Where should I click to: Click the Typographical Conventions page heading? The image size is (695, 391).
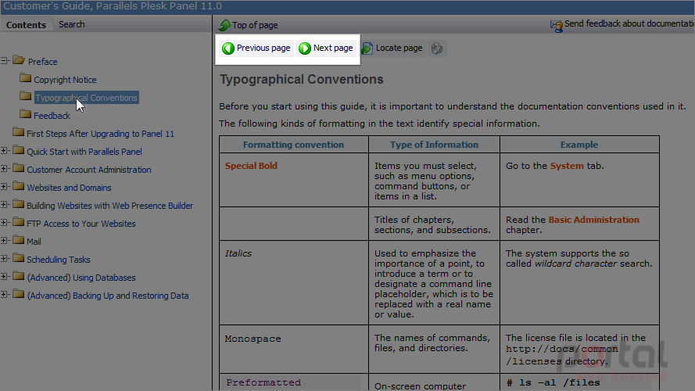(302, 79)
